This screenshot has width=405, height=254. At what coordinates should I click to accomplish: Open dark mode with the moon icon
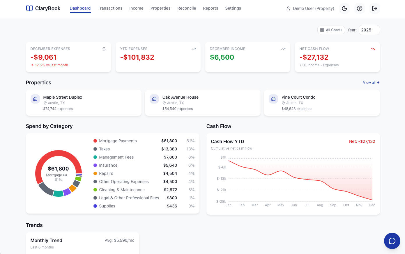[x=344, y=8]
